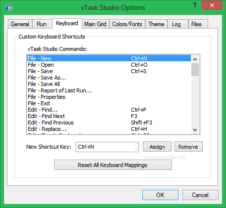Reset All Keyboard Mappings
226x208 pixels.
[113, 165]
